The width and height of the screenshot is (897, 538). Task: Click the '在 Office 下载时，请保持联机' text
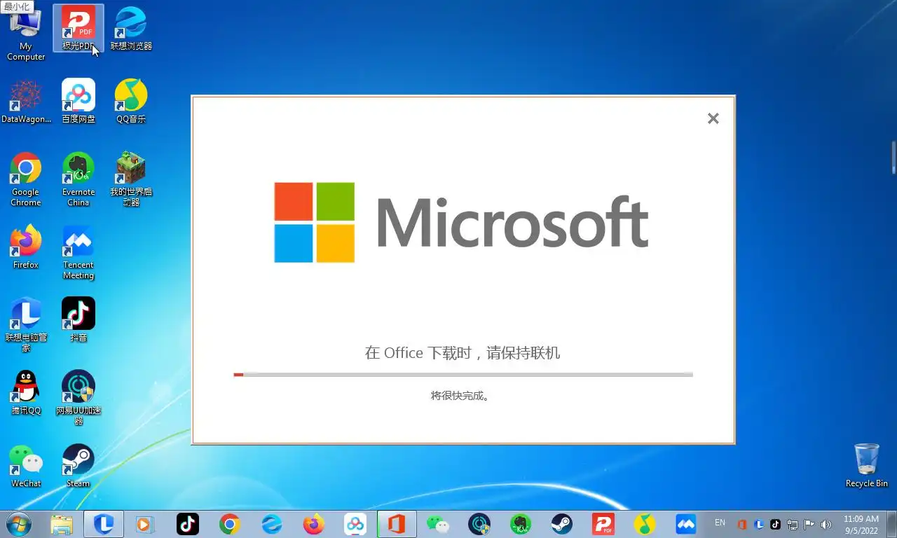[x=463, y=352]
